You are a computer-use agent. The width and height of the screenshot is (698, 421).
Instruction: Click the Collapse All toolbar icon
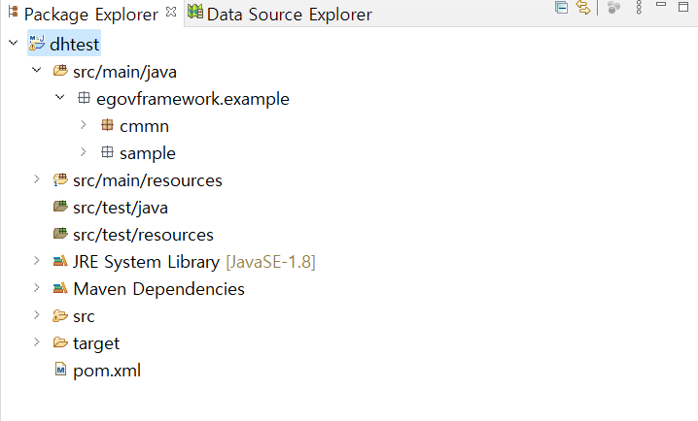[561, 8]
